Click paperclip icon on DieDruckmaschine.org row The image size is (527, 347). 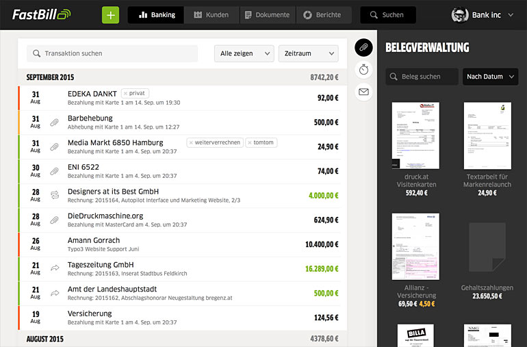click(x=55, y=220)
